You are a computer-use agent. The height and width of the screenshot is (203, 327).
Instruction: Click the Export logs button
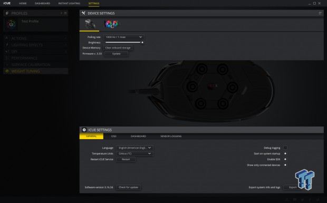tap(293, 187)
